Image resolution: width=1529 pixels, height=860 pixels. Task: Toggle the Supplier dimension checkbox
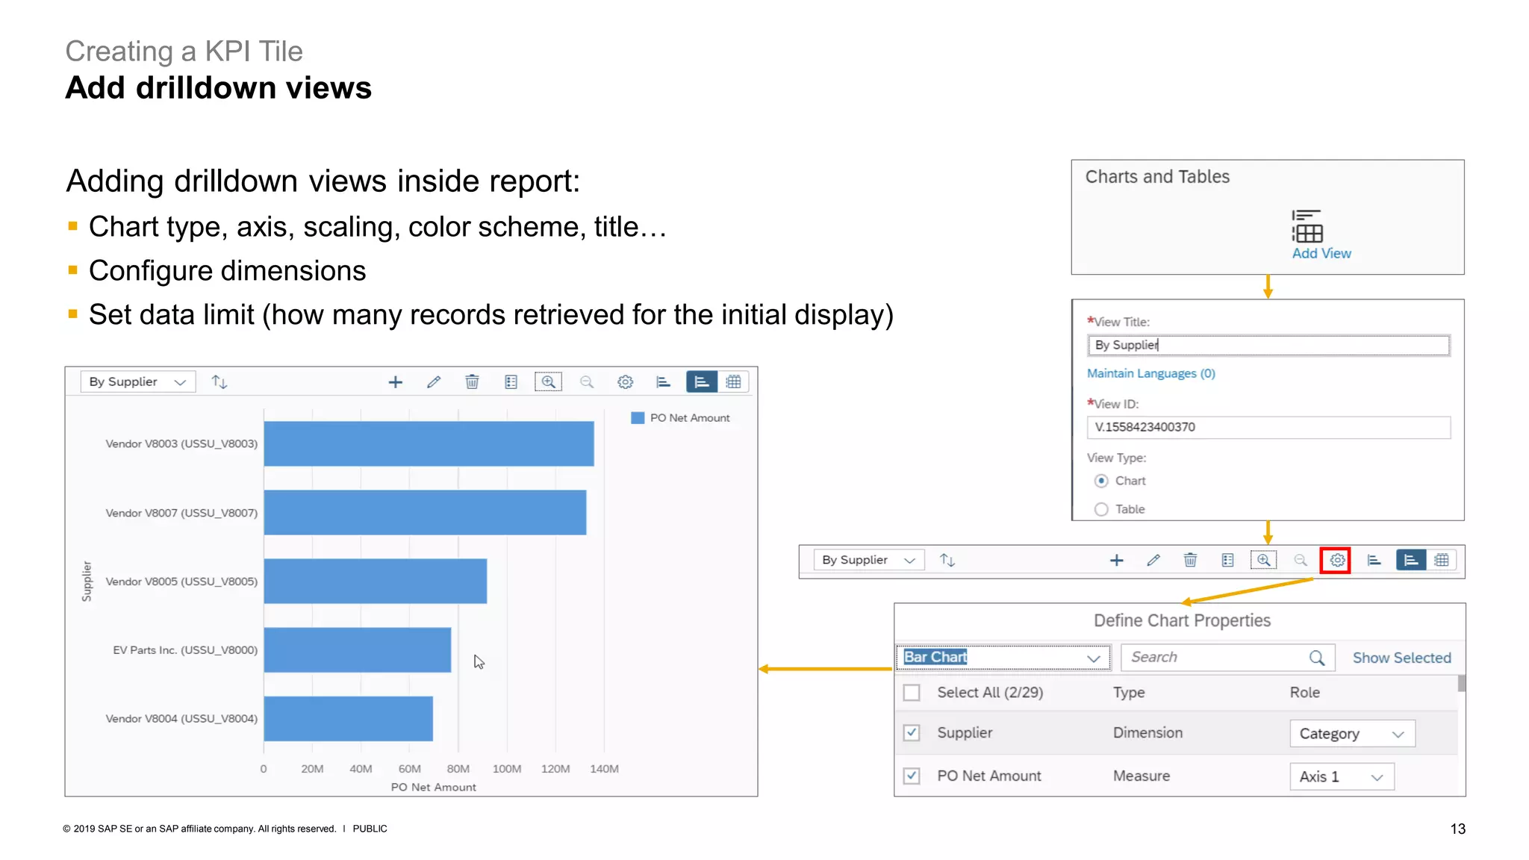(912, 733)
